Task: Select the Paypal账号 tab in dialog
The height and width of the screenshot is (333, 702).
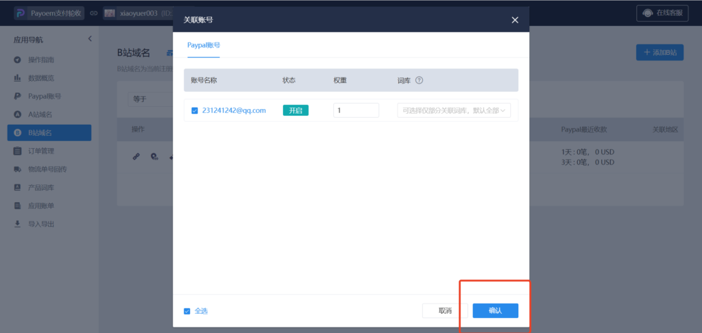Action: tap(204, 45)
